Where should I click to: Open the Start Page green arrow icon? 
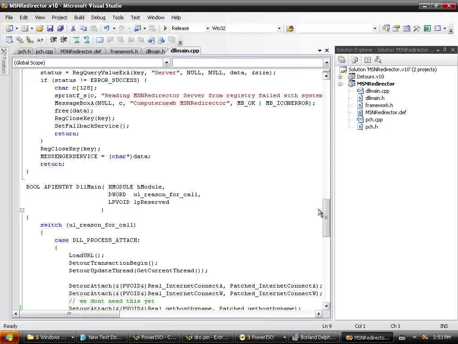(x=427, y=28)
